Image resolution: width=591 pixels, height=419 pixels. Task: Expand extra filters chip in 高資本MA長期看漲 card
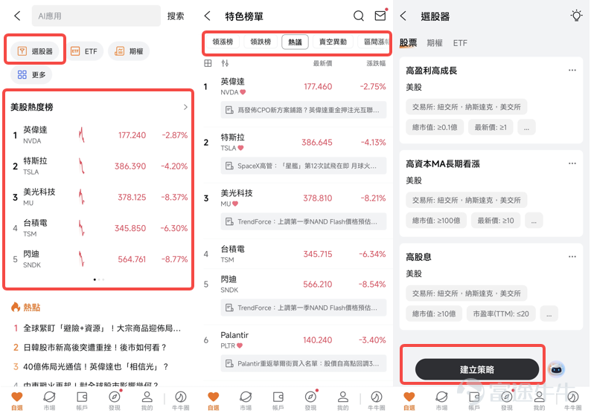[534, 221]
